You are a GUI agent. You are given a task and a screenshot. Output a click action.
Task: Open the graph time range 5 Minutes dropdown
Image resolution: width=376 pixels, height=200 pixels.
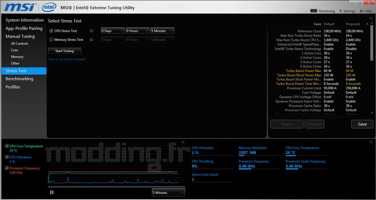pos(168,192)
